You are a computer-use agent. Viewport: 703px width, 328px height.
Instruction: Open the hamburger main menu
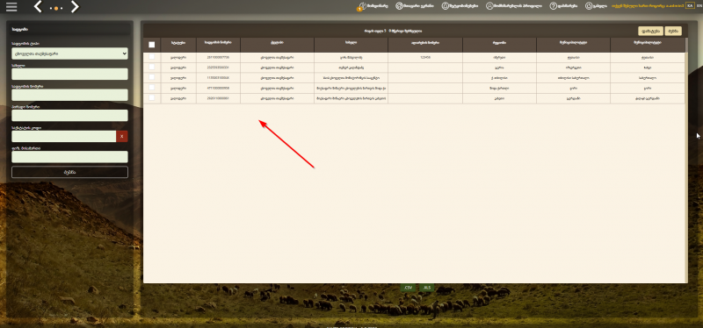11,7
